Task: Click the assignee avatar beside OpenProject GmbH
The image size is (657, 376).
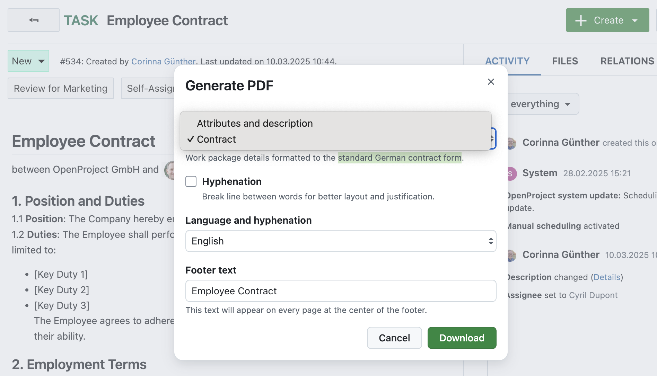Action: 170,170
